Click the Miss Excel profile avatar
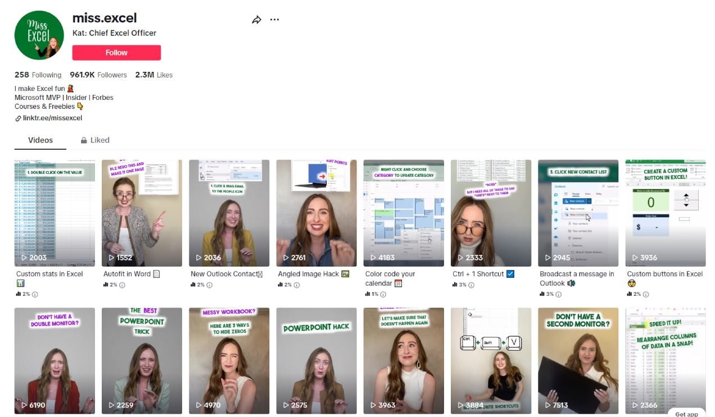 point(39,35)
